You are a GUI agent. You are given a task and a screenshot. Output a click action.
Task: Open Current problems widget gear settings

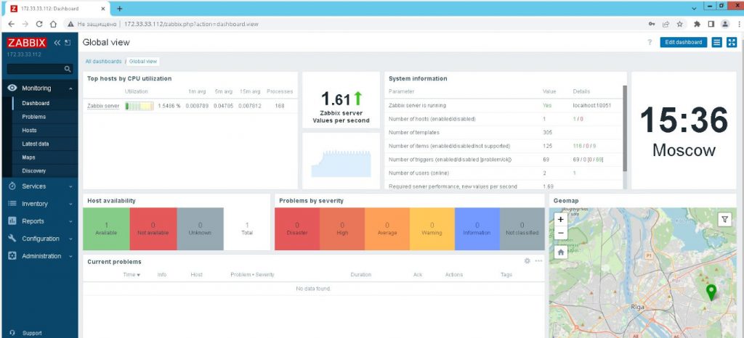pos(527,261)
